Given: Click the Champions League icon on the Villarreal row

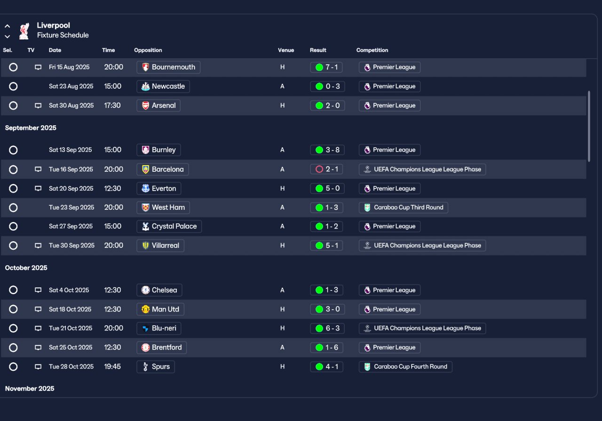Looking at the screenshot, I should tap(367, 245).
